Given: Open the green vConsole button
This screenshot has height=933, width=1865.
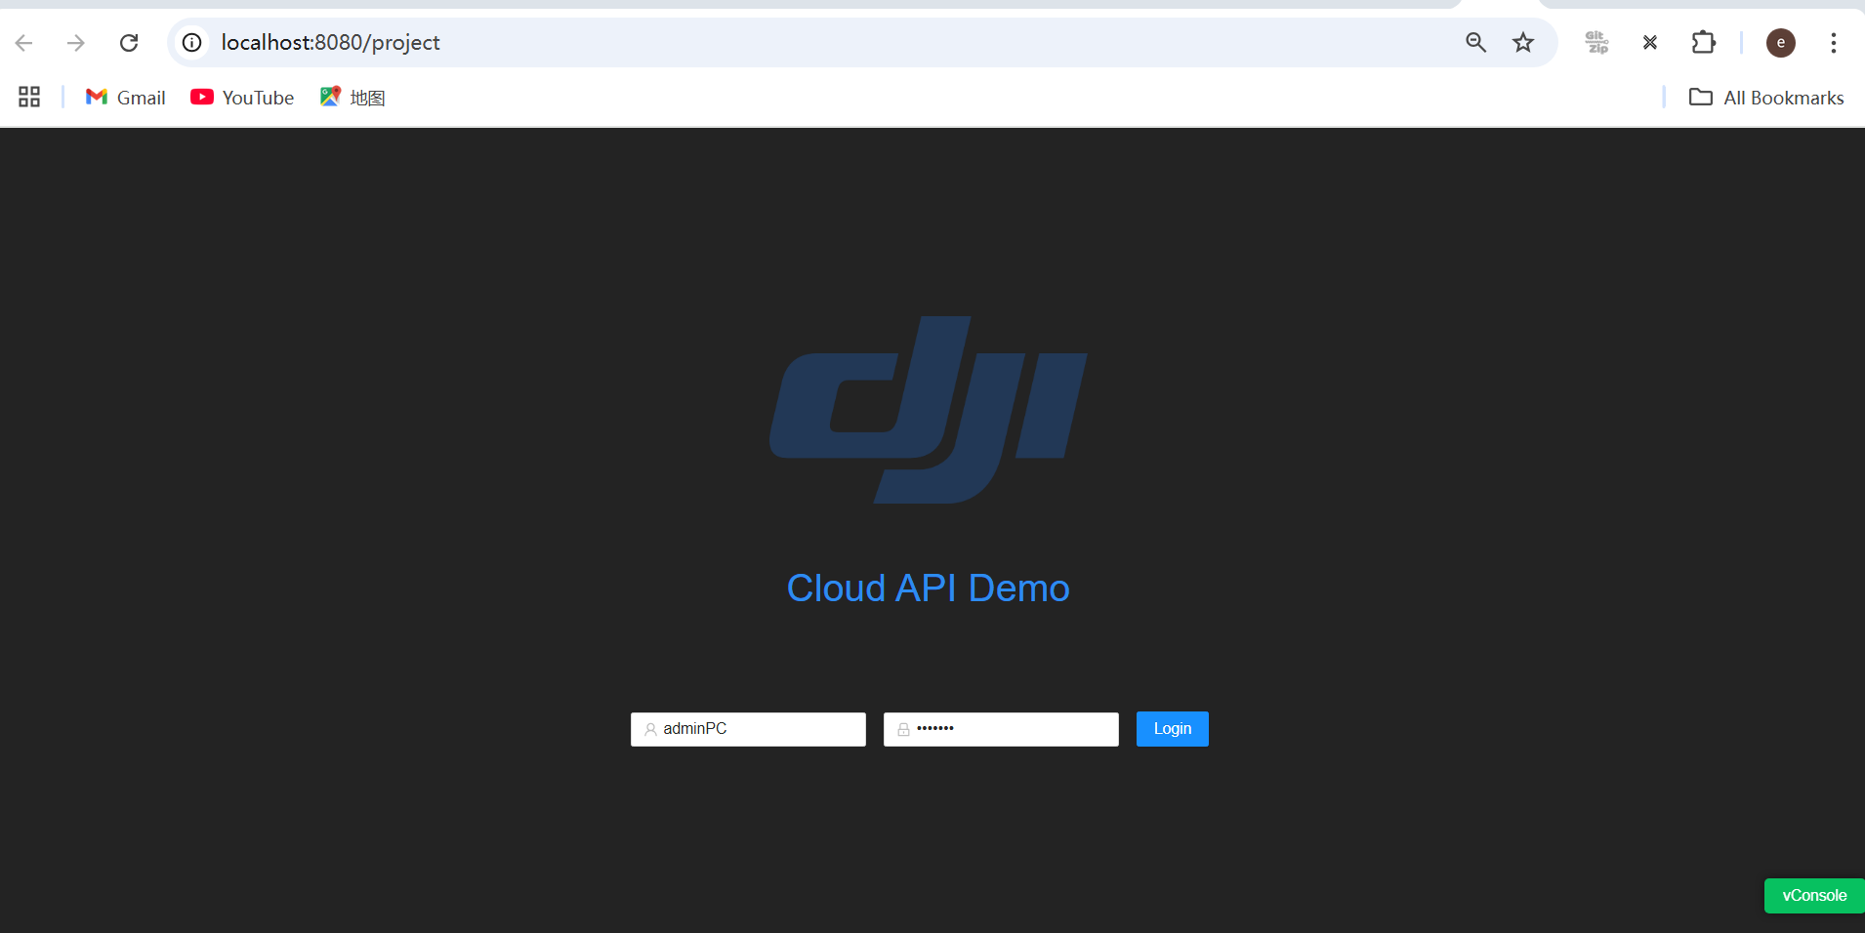Looking at the screenshot, I should pos(1814,896).
